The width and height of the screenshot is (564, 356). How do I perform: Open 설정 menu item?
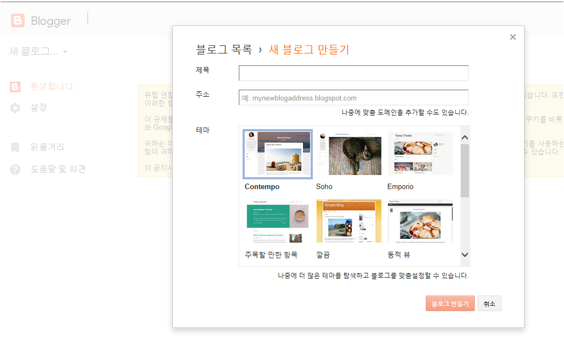coord(38,107)
